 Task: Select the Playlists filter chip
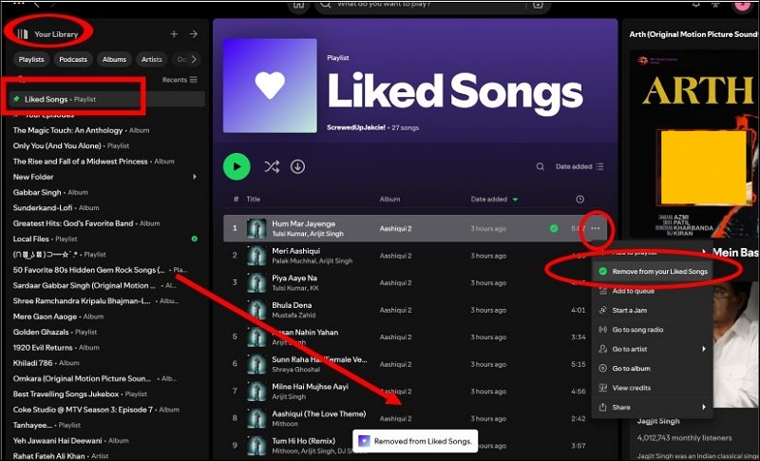click(x=31, y=59)
